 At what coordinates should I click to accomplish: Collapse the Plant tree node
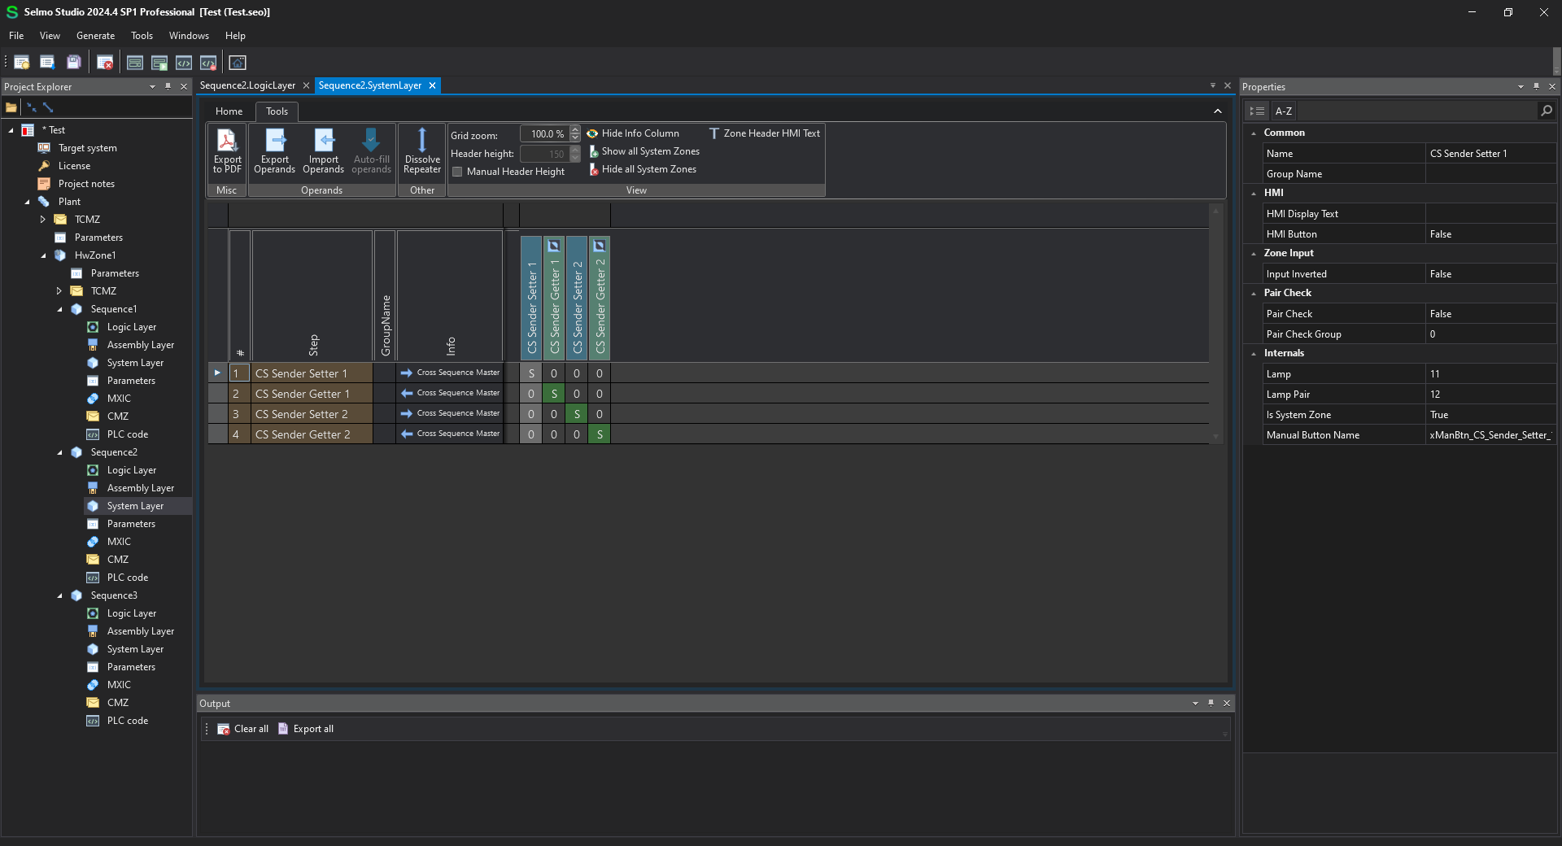tap(27, 202)
